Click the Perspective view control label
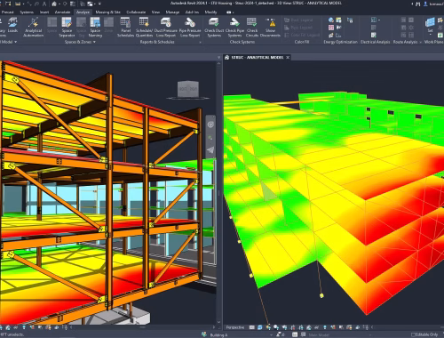The height and width of the screenshot is (338, 444). coord(235,327)
